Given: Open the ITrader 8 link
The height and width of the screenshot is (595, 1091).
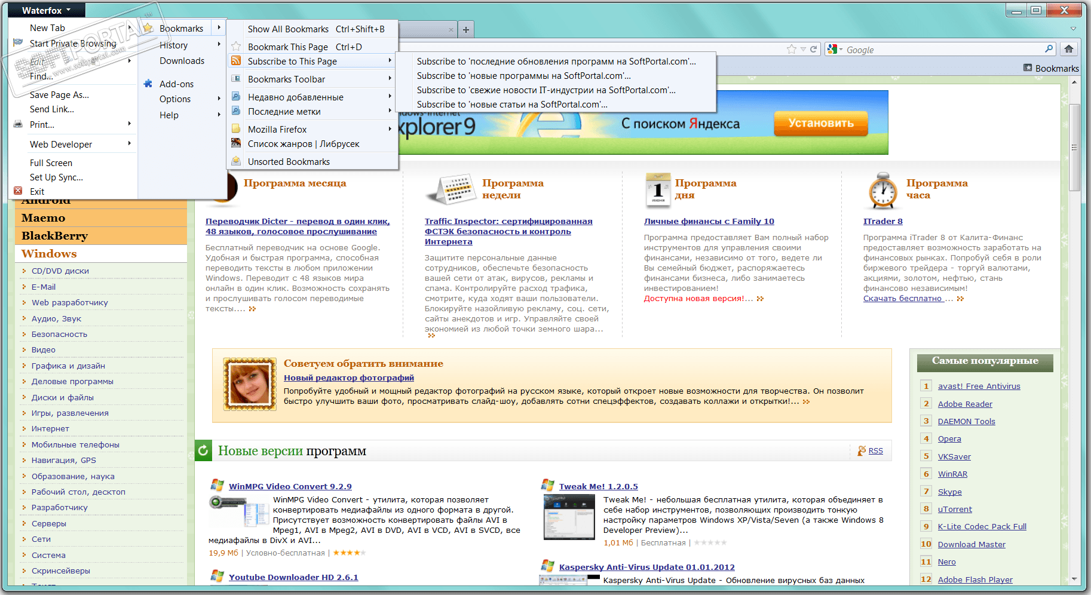Looking at the screenshot, I should point(882,221).
